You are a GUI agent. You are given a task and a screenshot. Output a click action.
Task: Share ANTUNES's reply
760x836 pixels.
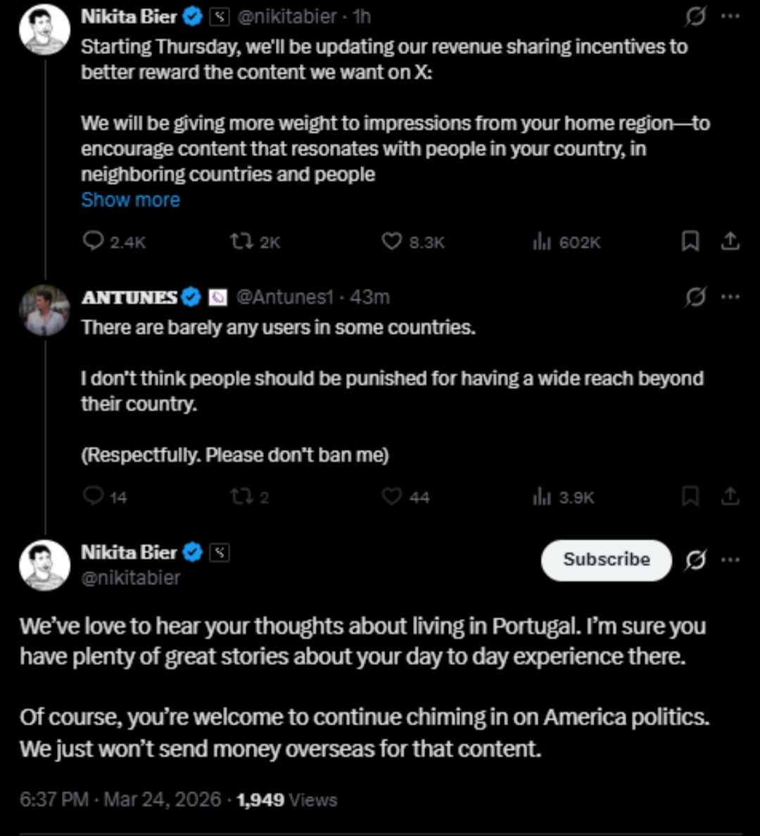(730, 497)
